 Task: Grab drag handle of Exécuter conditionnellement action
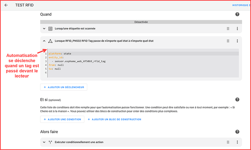pyautogui.click(x=228, y=142)
